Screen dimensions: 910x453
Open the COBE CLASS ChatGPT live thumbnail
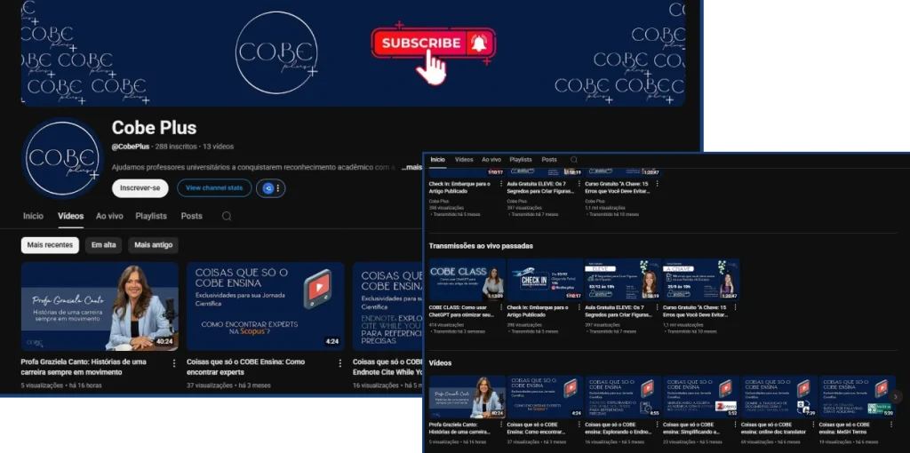[467, 280]
